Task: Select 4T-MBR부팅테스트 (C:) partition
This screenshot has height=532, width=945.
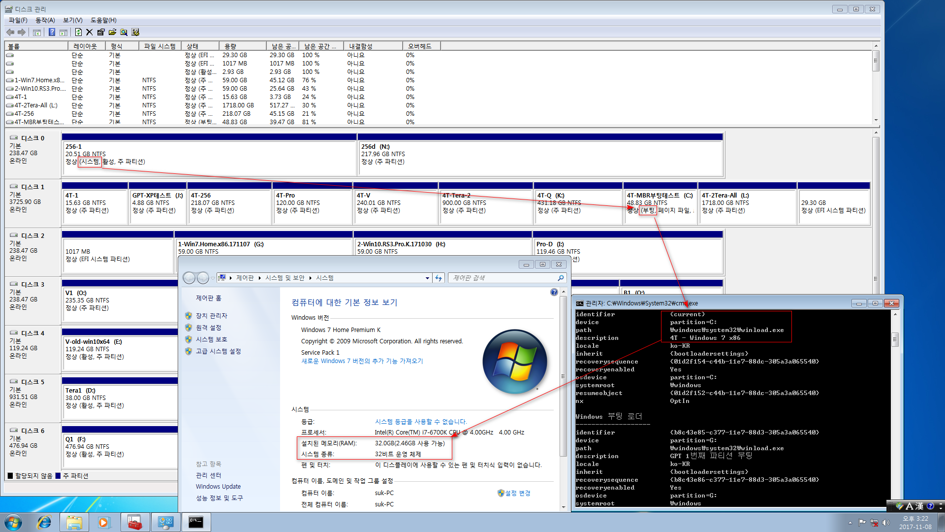Action: point(661,203)
